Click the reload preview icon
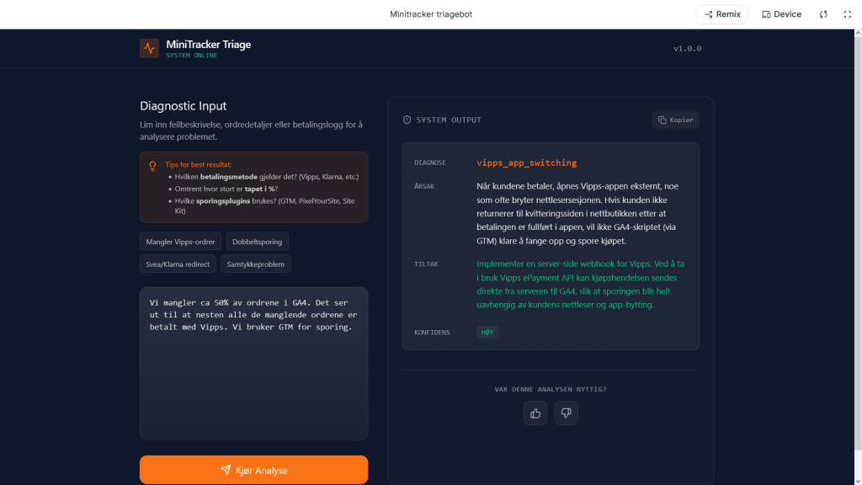This screenshot has width=862, height=485. tap(823, 14)
